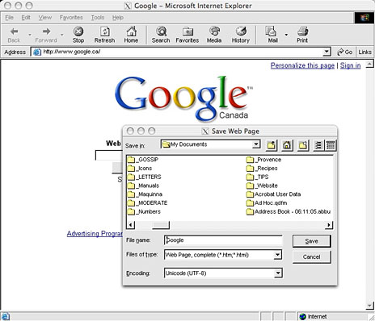Click the Go button beside address bar
The height and width of the screenshot is (321, 375).
pyautogui.click(x=345, y=52)
